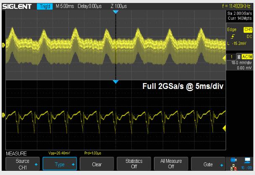Click the Curr 140Mpts memory depth text
Screen dimensions: 255x175
(240, 18)
